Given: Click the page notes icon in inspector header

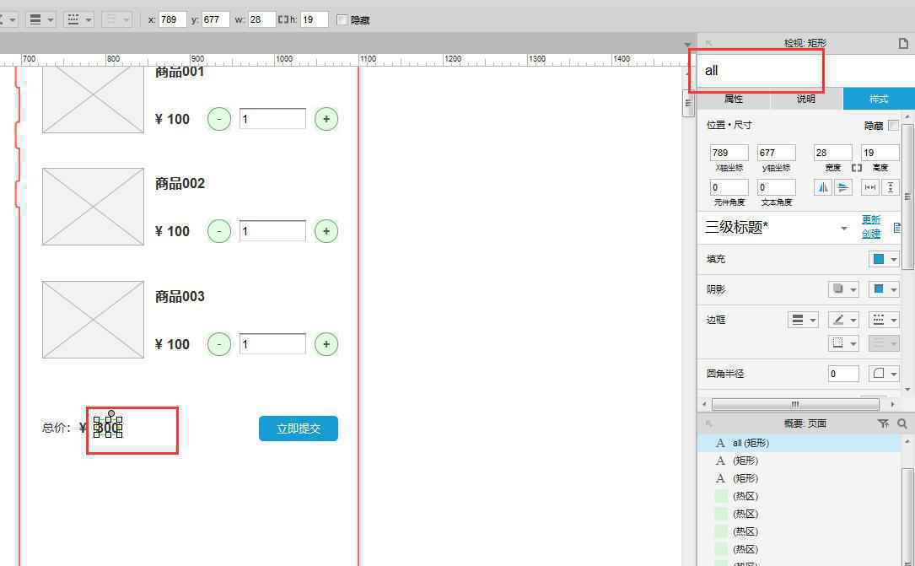Looking at the screenshot, I should coord(902,43).
